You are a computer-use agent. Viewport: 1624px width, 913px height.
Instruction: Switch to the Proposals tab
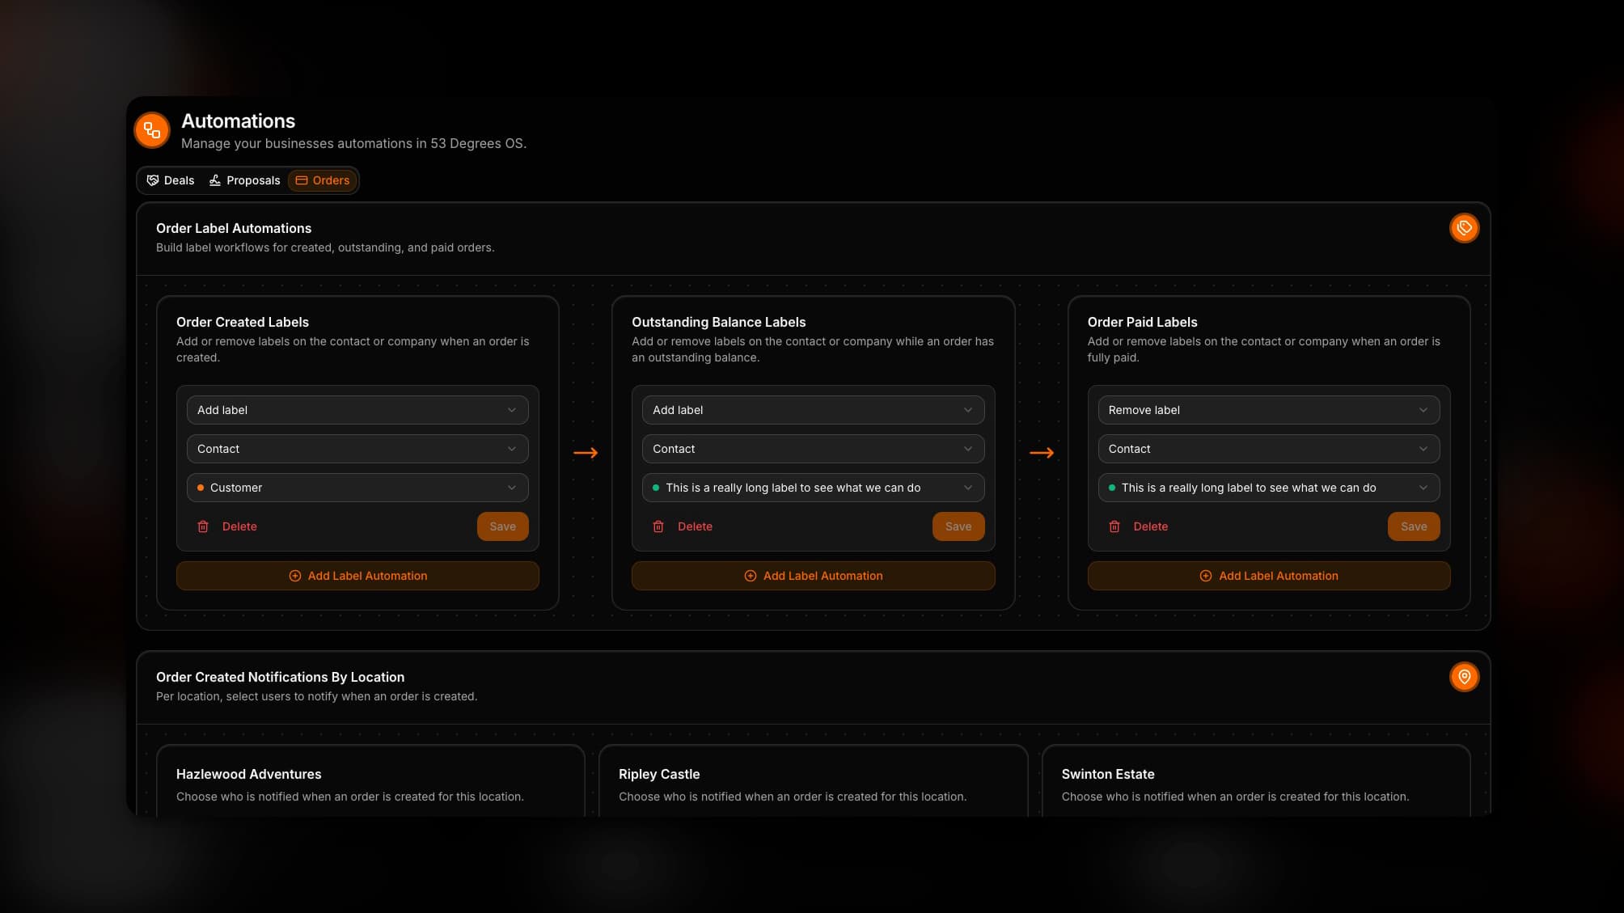(244, 180)
